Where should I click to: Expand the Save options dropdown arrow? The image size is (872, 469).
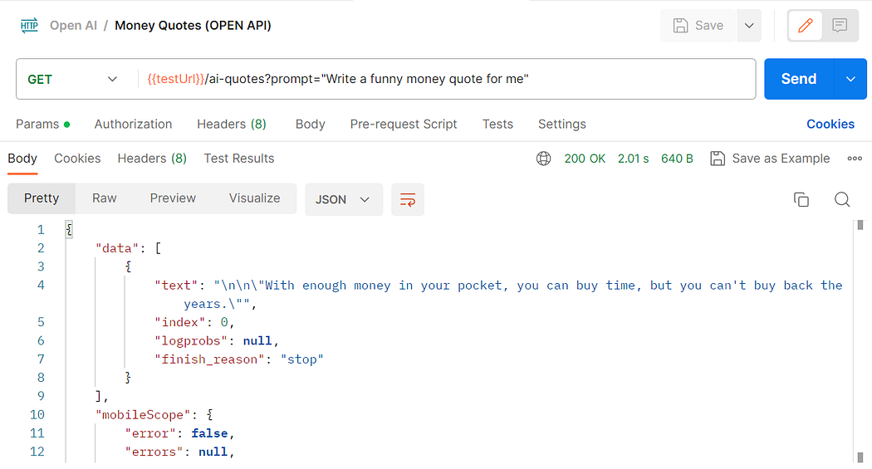749,26
